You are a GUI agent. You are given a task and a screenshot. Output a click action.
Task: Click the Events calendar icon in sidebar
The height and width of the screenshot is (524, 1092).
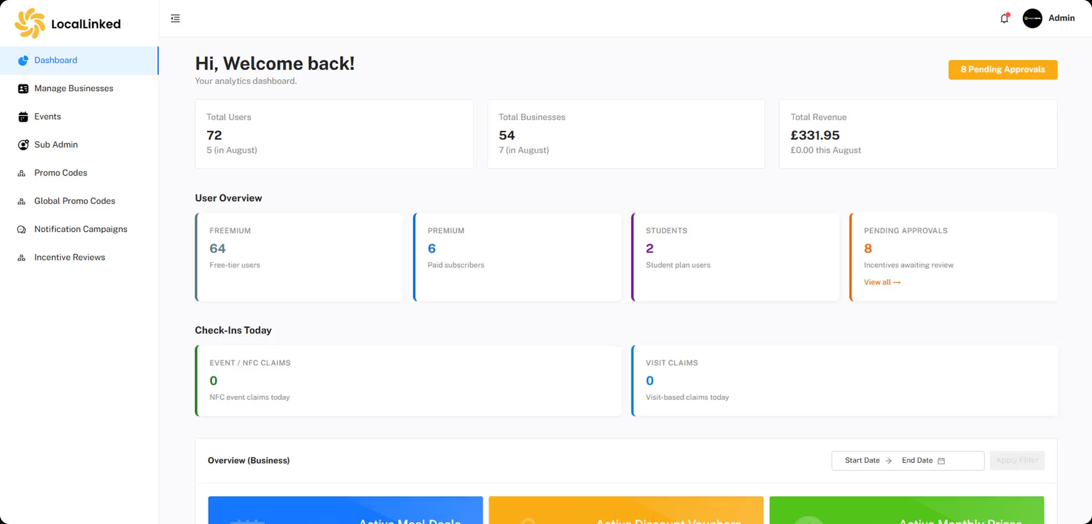23,117
